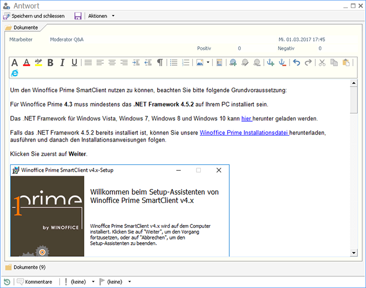Close the Antwort window

[x=361, y=6]
